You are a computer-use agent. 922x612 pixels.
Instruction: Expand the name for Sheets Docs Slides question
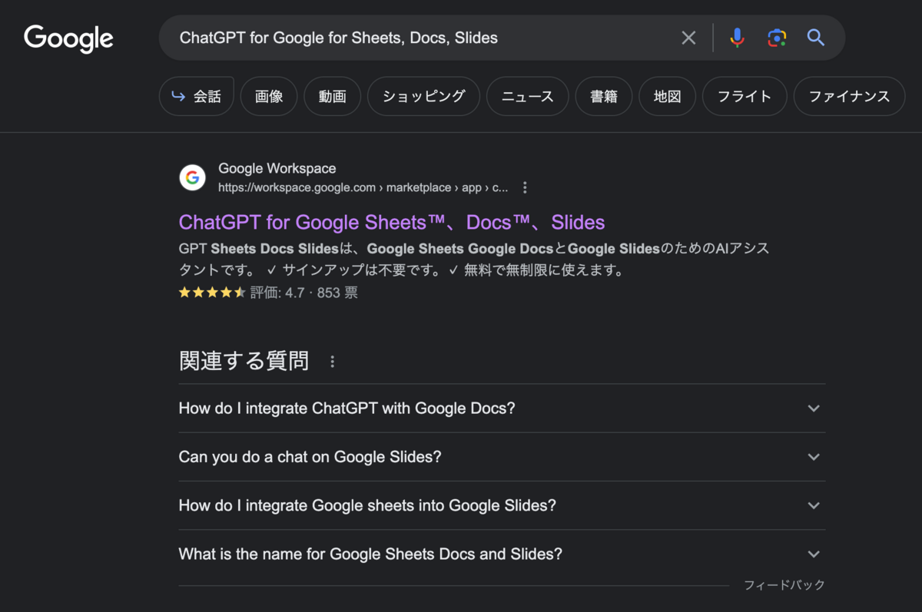[502, 554]
